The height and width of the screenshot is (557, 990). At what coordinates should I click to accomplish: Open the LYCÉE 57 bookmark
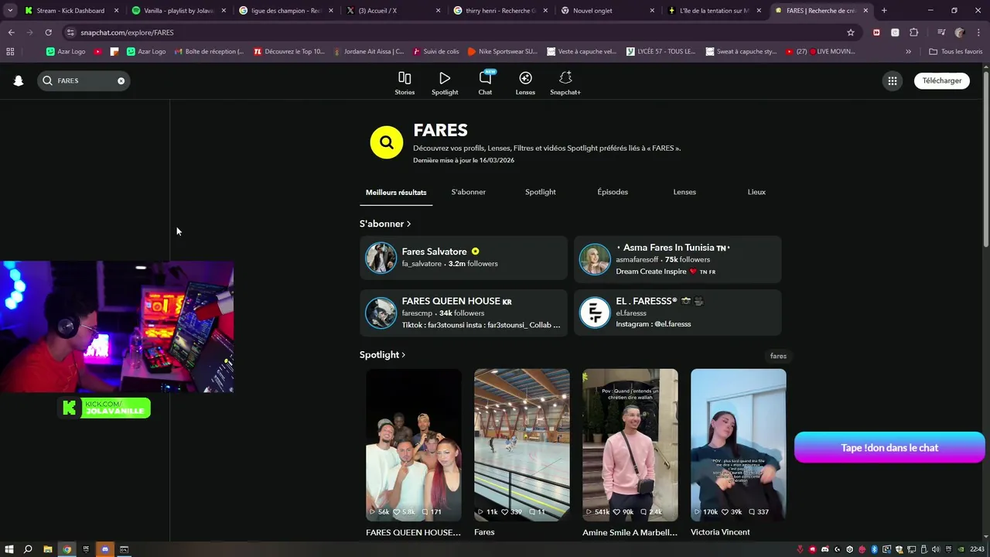click(x=661, y=52)
